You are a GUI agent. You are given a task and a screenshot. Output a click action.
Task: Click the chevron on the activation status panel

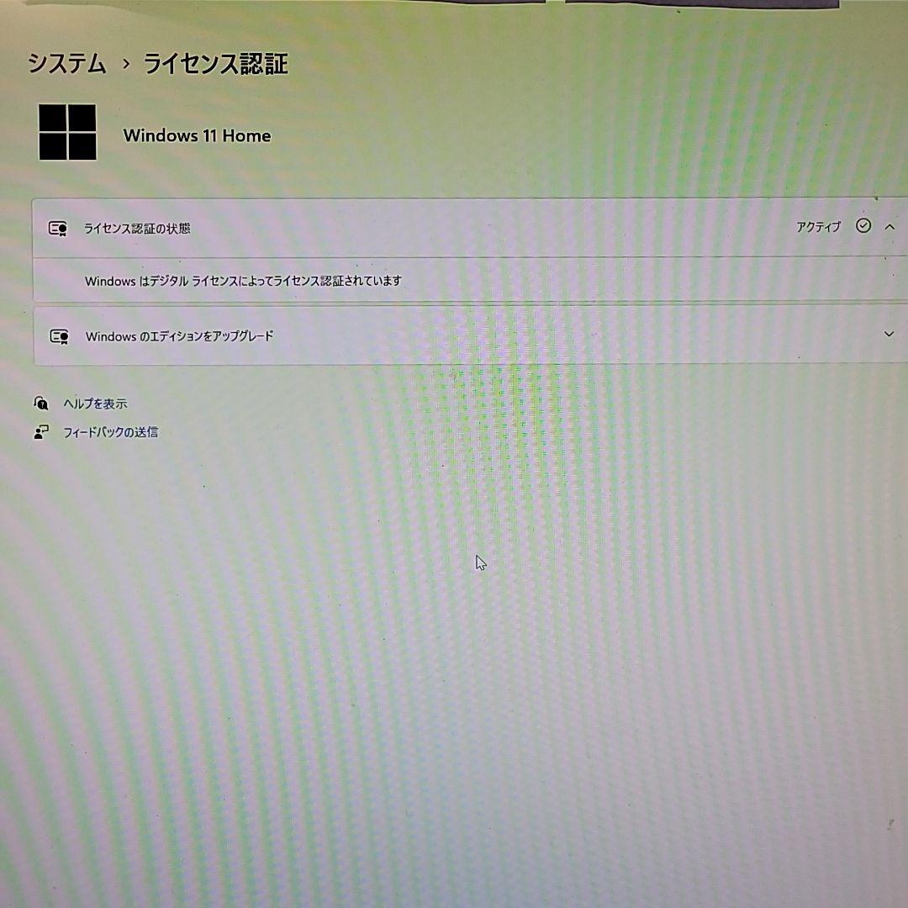889,226
